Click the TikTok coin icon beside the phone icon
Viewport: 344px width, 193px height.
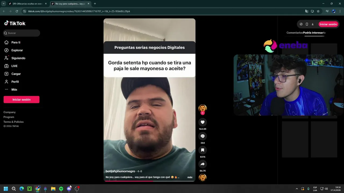click(301, 24)
